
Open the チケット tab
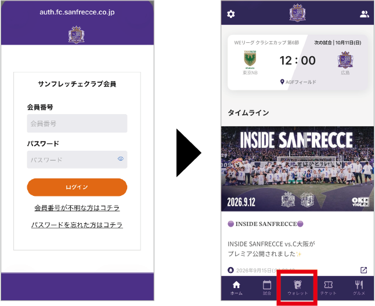click(x=328, y=288)
